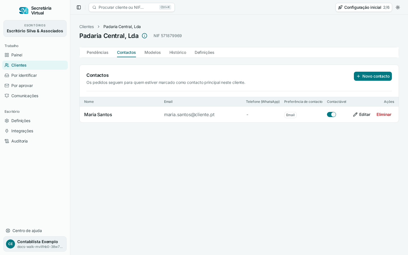Collapse sidebar with the panel toggle icon

(x=79, y=7)
